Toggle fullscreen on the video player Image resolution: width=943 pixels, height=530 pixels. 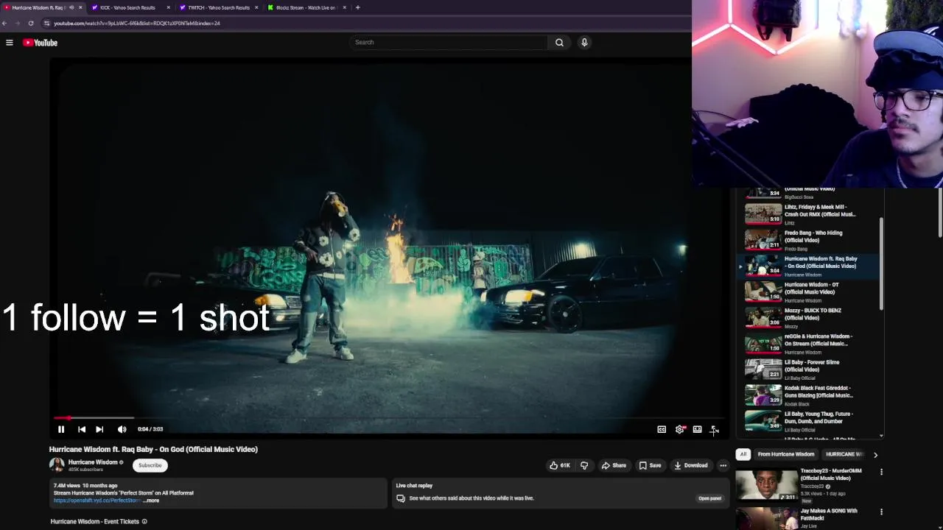714,429
